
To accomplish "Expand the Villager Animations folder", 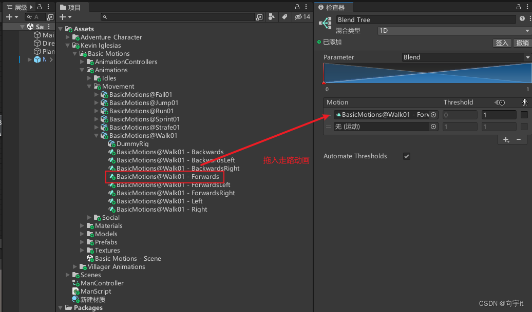I will click(74, 266).
